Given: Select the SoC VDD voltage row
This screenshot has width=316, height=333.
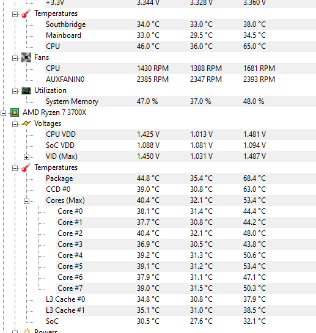Looking at the screenshot, I should point(180,145).
